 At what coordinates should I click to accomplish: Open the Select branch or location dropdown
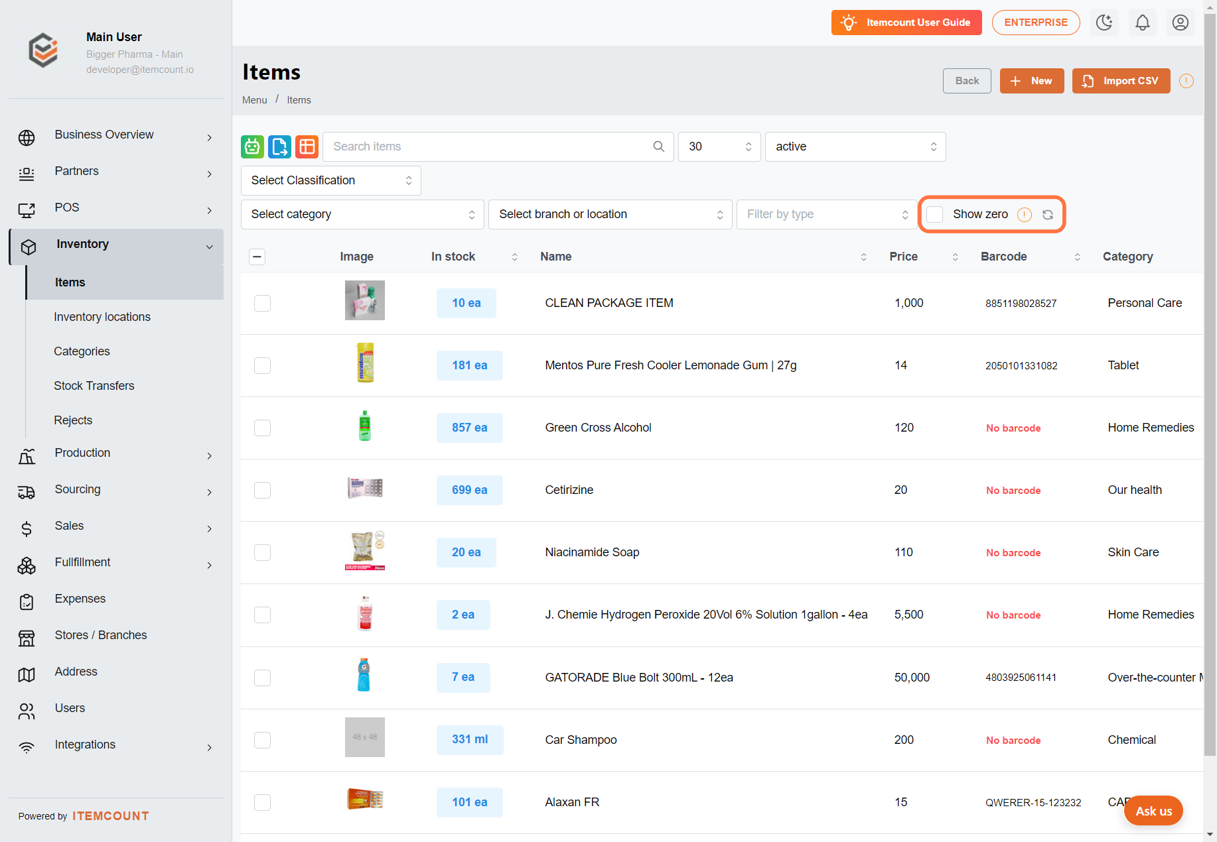point(610,214)
